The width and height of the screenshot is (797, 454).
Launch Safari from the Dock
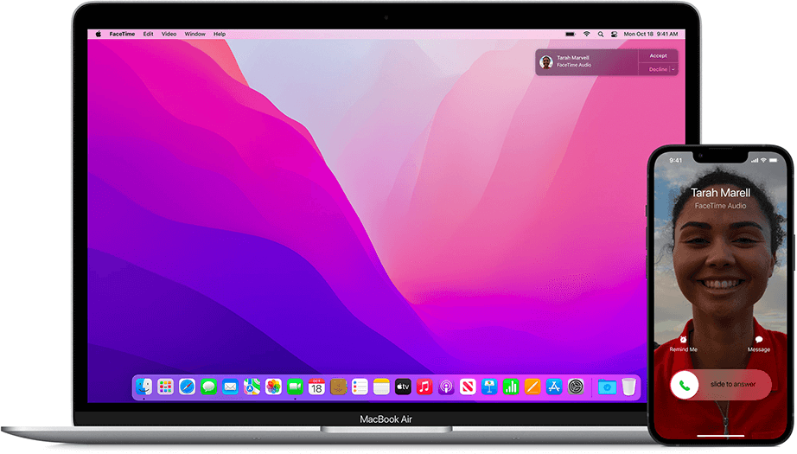point(187,387)
